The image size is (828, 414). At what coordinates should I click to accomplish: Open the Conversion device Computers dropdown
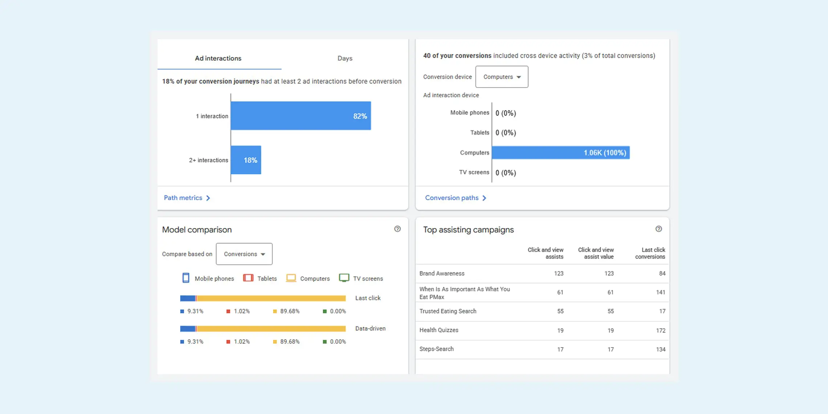[502, 77]
